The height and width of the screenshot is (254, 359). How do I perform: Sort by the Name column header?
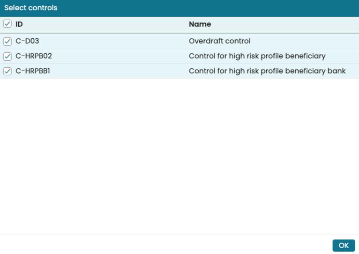(x=200, y=24)
